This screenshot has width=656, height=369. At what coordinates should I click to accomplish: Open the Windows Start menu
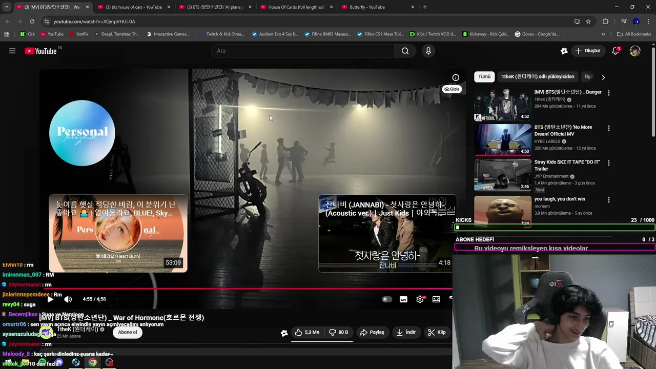8,362
